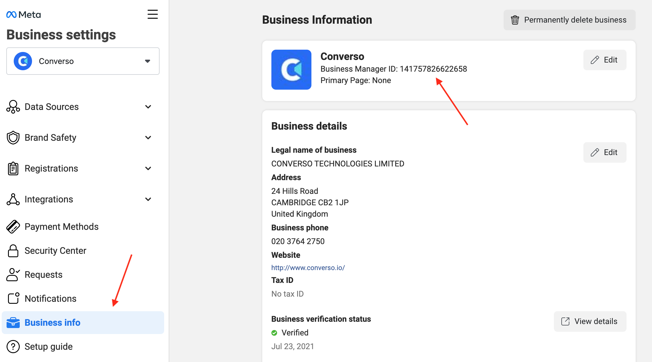
Task: Expand the Brand Safety chevron
Action: coord(148,138)
